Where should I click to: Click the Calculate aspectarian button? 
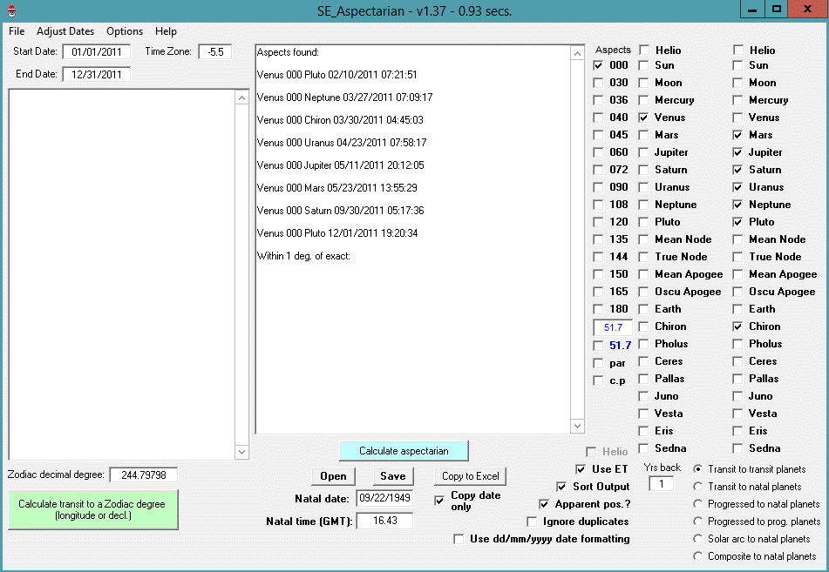(404, 451)
